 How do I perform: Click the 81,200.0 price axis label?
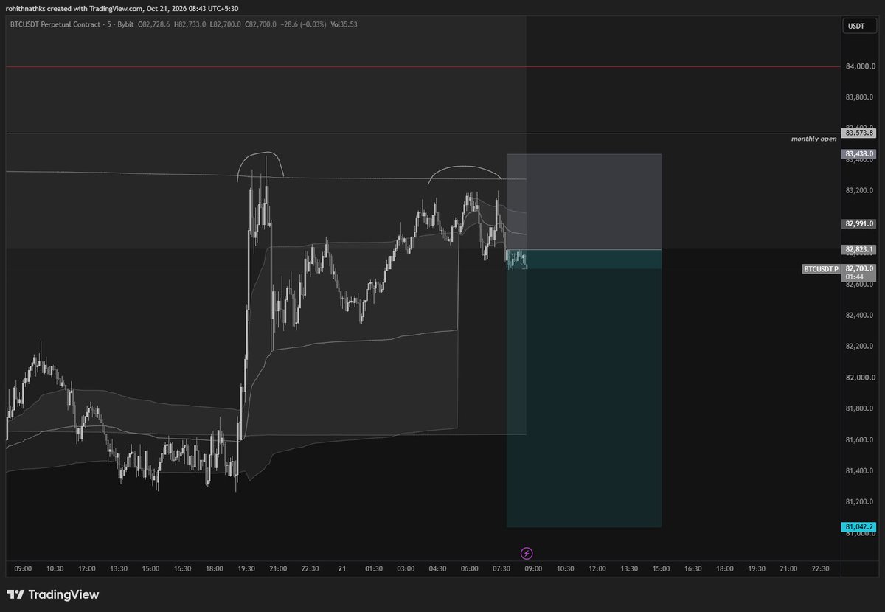(859, 501)
